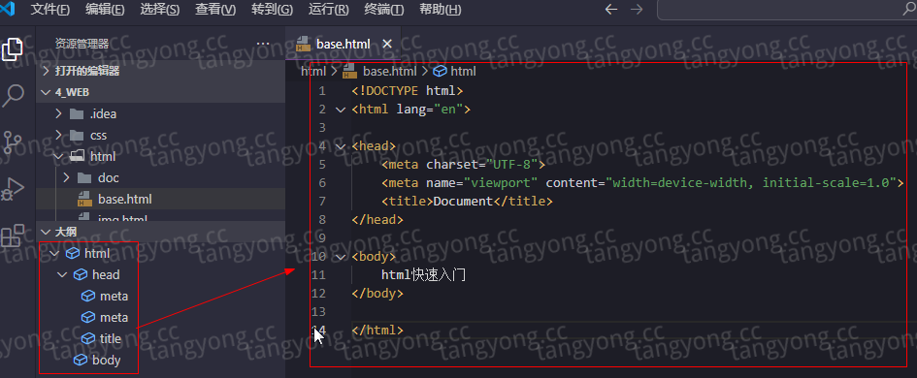Open the Explorer view in activity bar
Image resolution: width=917 pixels, height=378 pixels.
pos(13,49)
